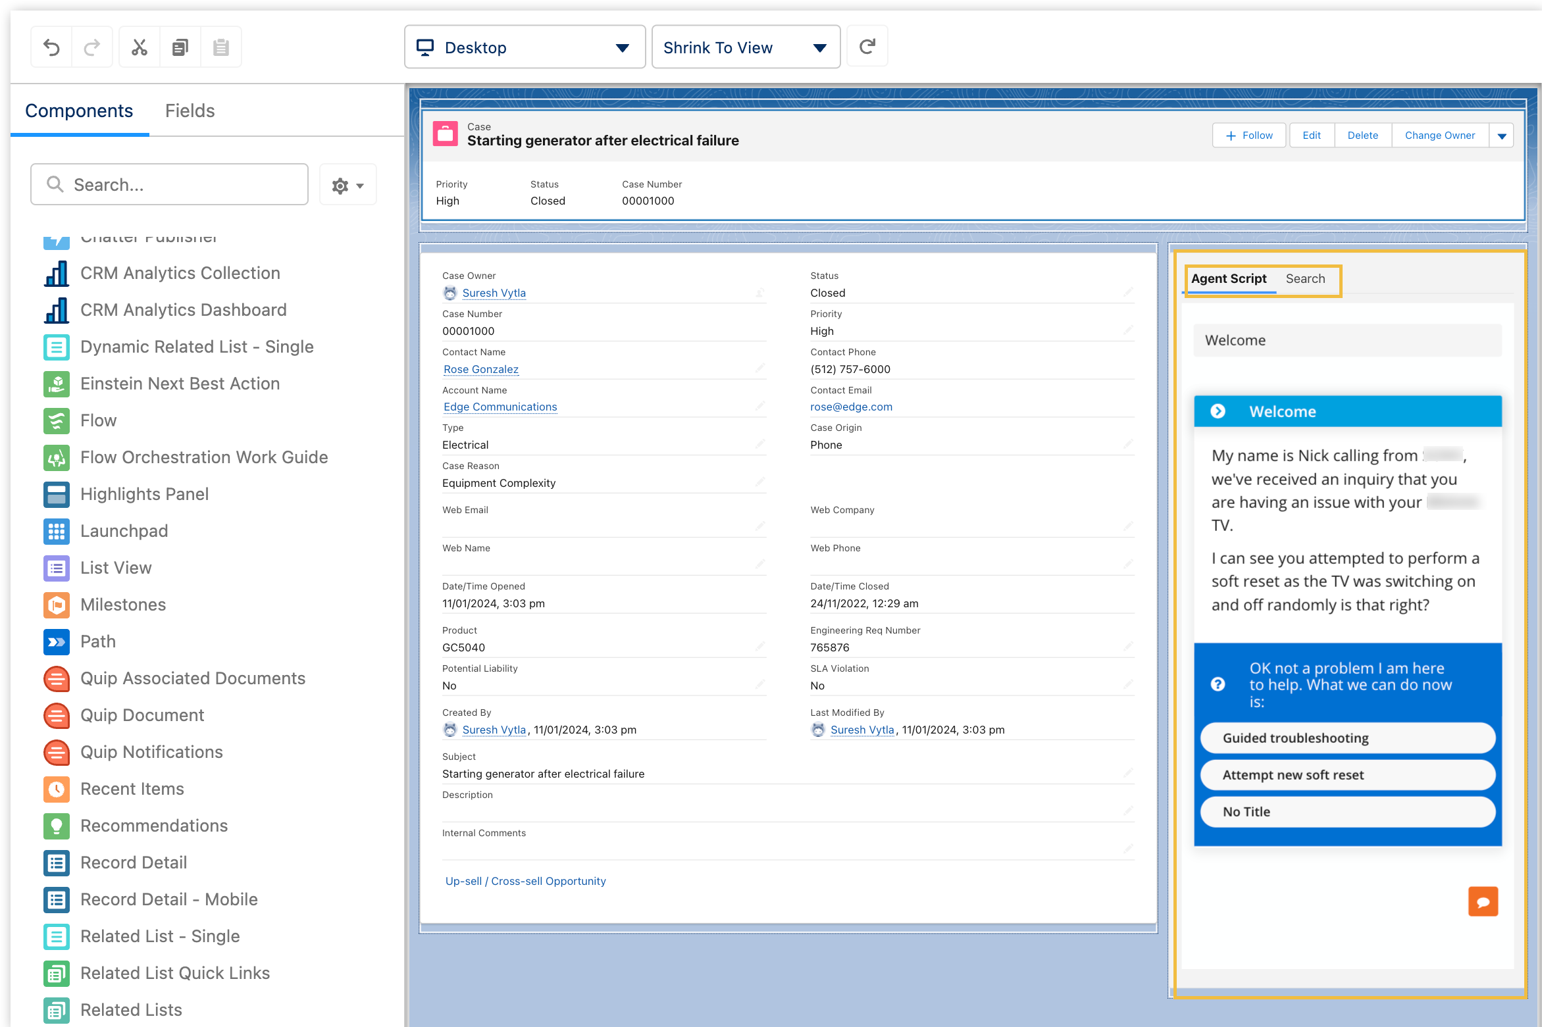The image size is (1542, 1027).
Task: Select the Cut icon in the toolbar
Action: coord(140,46)
